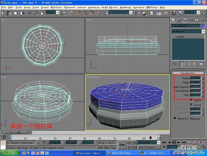The height and width of the screenshot is (156, 207).
Task: Open the Create command panel tab
Action: click(x=173, y=20)
